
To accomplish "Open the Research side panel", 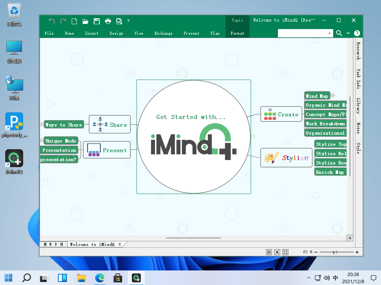I will [359, 51].
